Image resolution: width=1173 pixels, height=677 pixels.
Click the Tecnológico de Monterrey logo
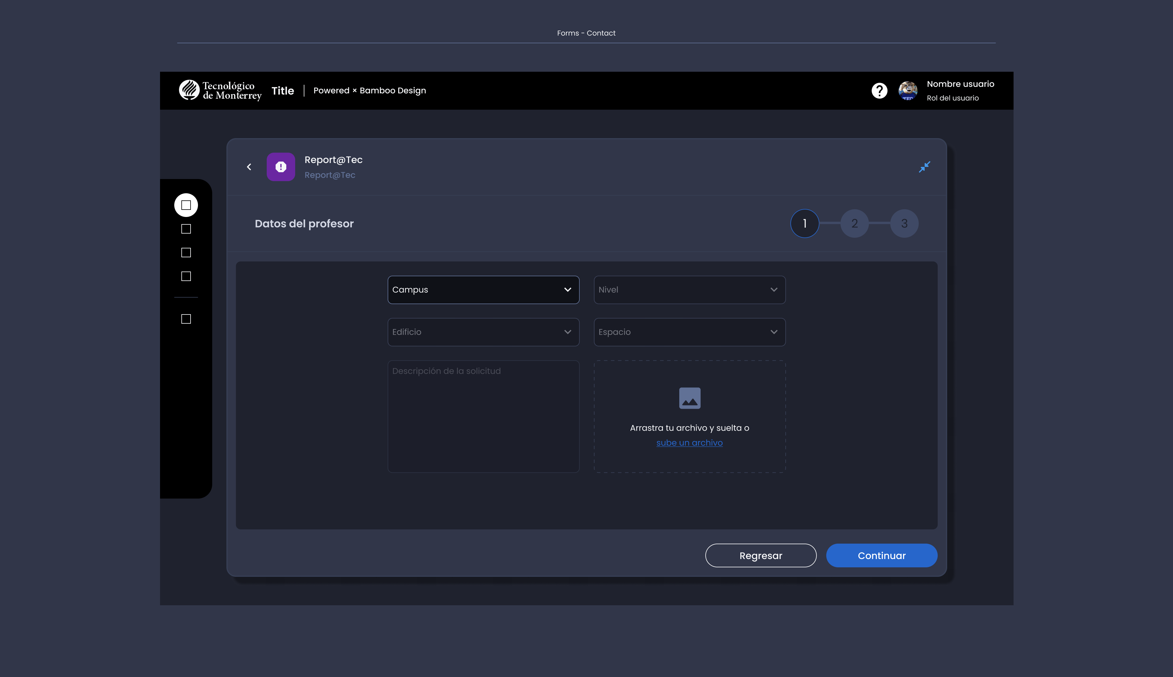pos(220,91)
